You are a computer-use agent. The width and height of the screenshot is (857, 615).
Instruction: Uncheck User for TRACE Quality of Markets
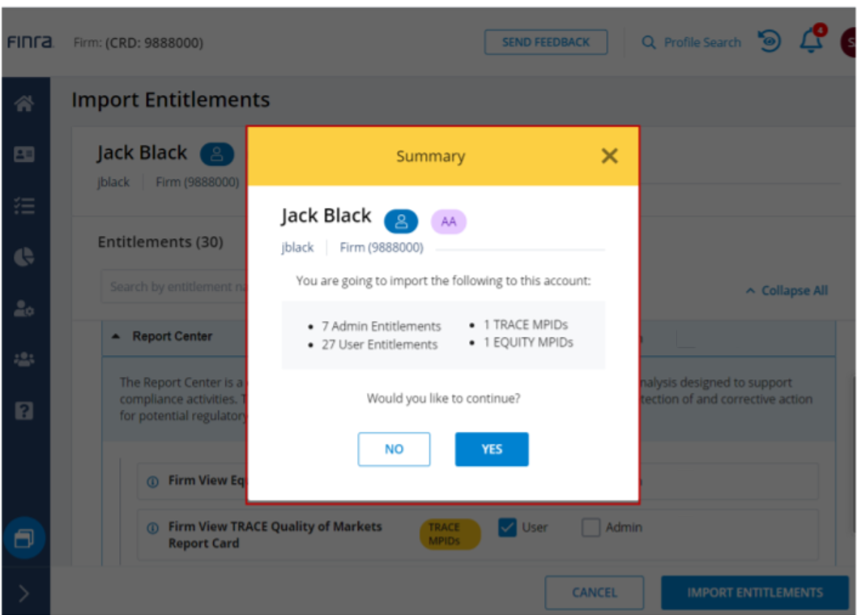tap(507, 527)
